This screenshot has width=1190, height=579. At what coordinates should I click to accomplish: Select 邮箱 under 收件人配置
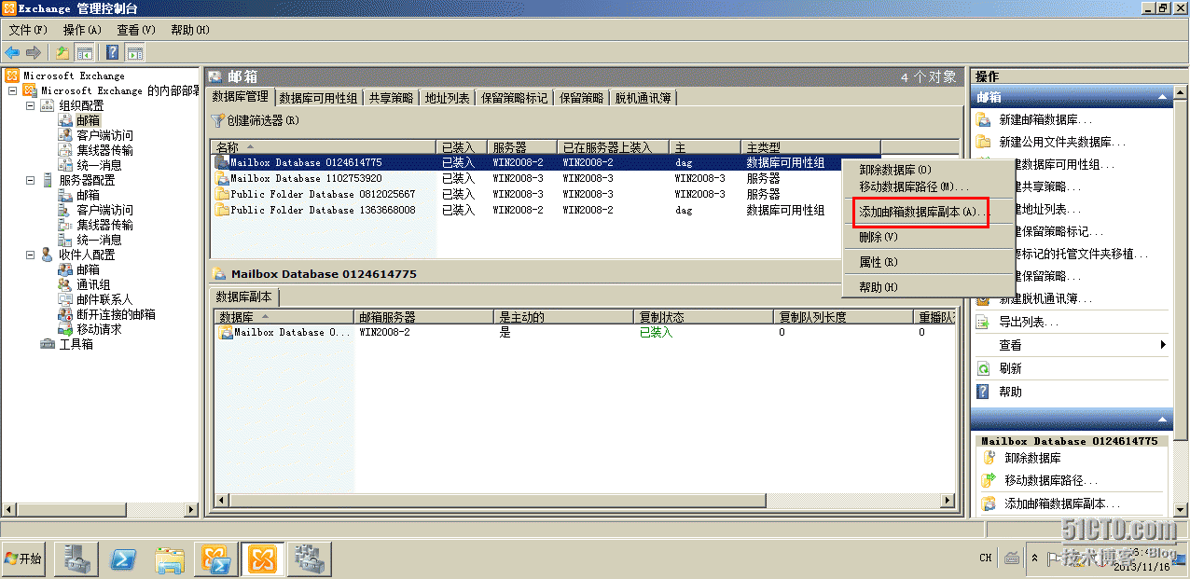pyautogui.click(x=88, y=269)
